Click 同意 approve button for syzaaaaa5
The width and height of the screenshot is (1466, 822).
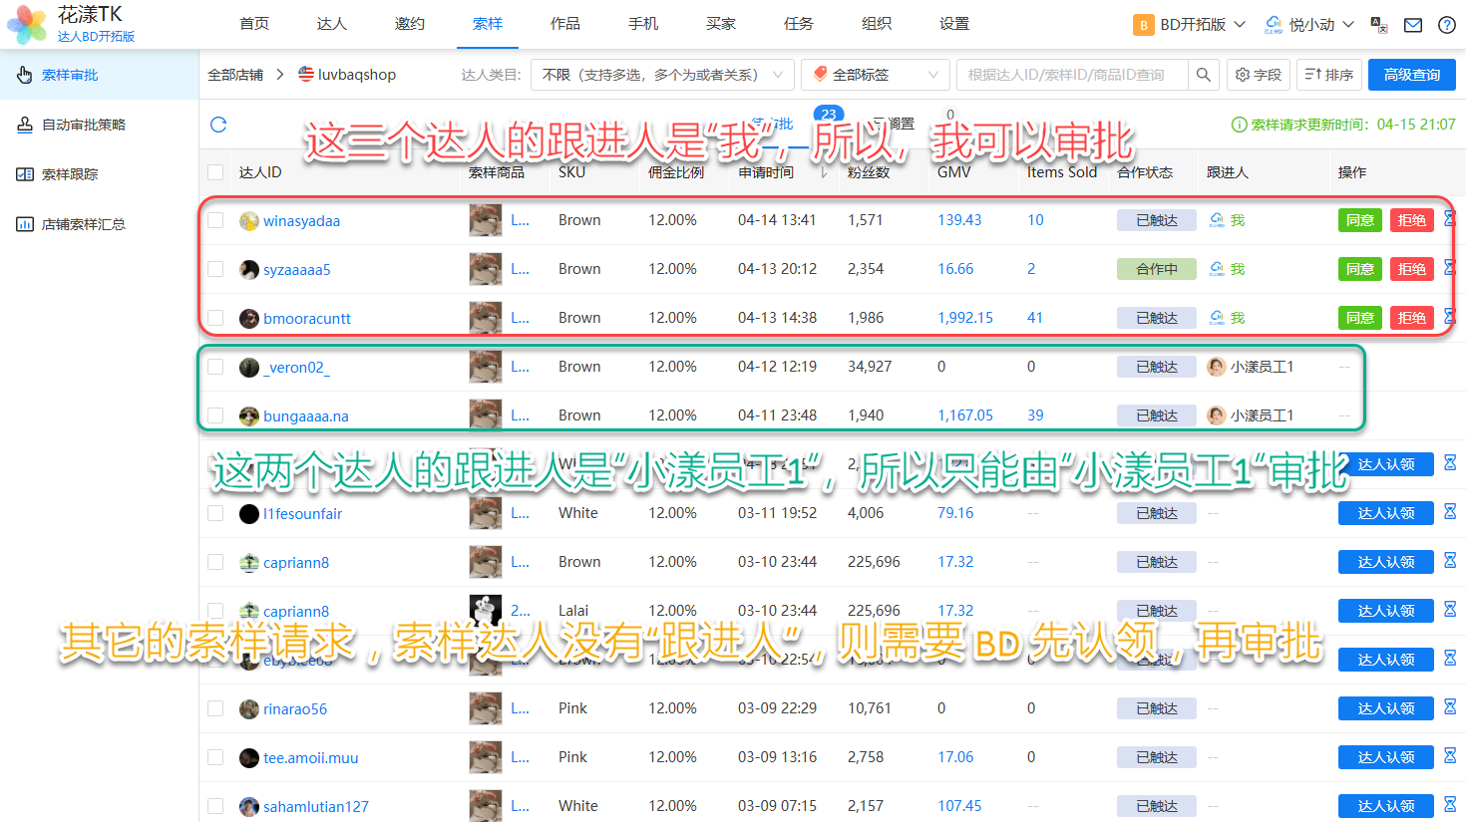(x=1359, y=269)
